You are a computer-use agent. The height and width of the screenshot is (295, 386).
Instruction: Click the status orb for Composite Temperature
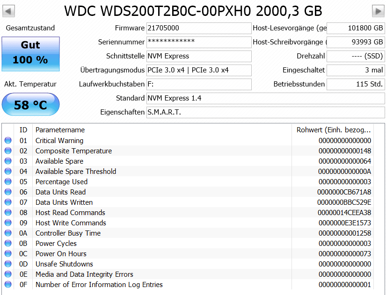[x=8, y=151]
